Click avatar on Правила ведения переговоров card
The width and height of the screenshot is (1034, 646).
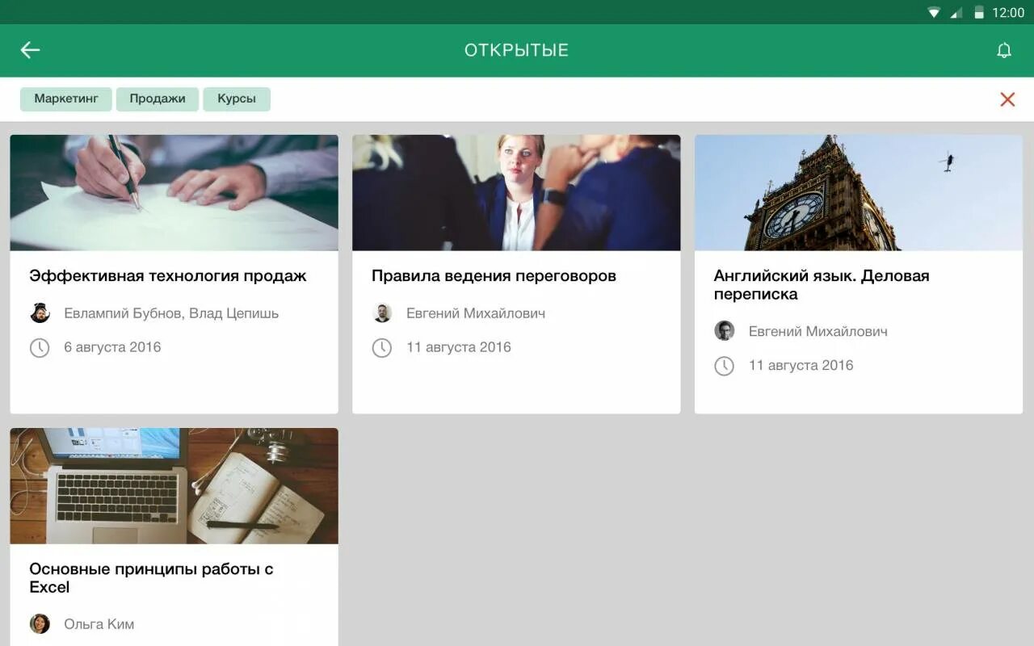[x=382, y=313]
